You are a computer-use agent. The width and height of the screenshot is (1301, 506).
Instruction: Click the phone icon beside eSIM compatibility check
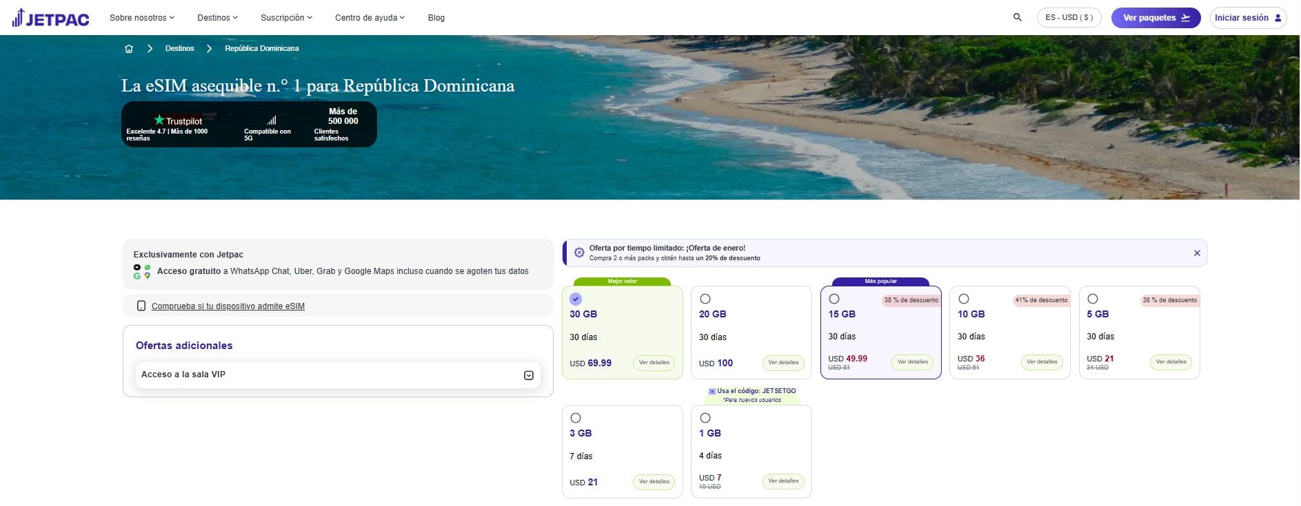141,306
